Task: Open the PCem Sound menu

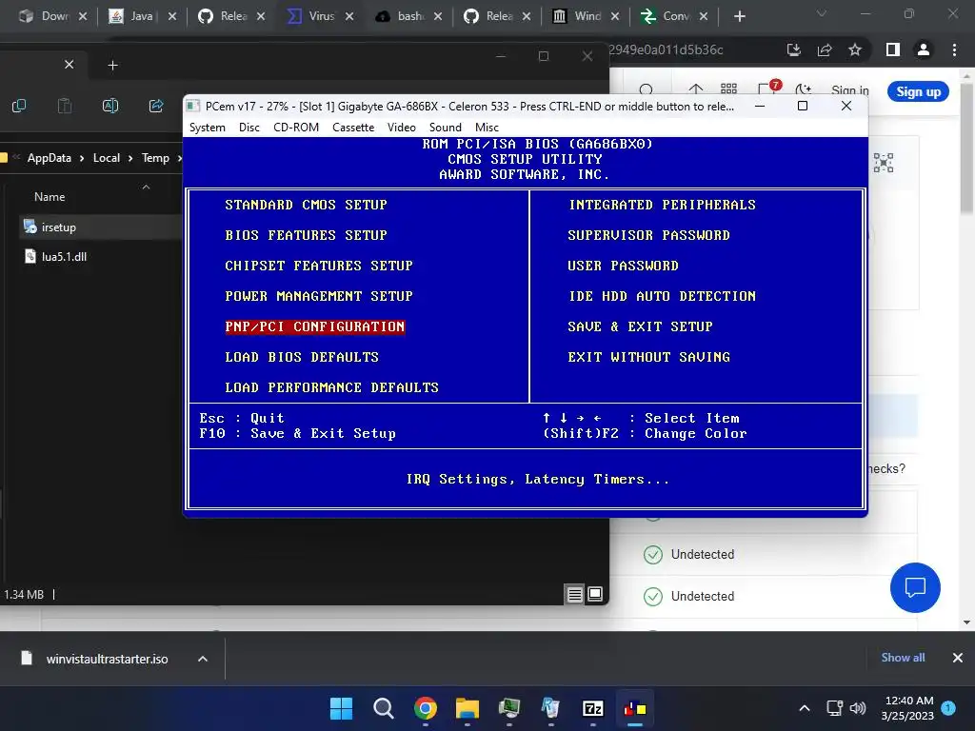Action: [446, 128]
